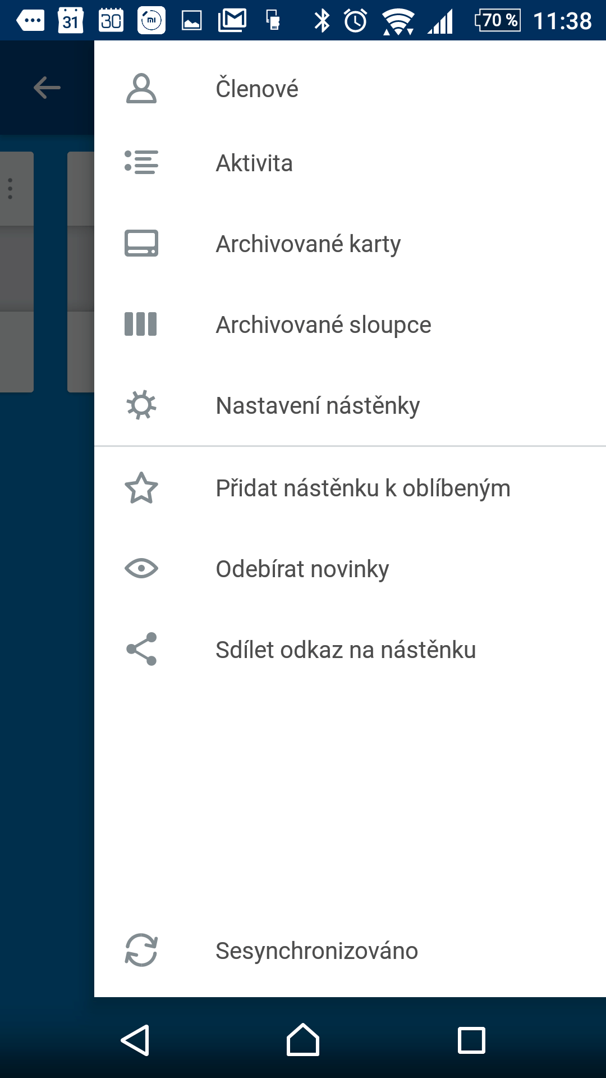Screen dimensions: 606x1078
Task: Tap the Nastavení nástěnky gear icon
Action: (141, 405)
